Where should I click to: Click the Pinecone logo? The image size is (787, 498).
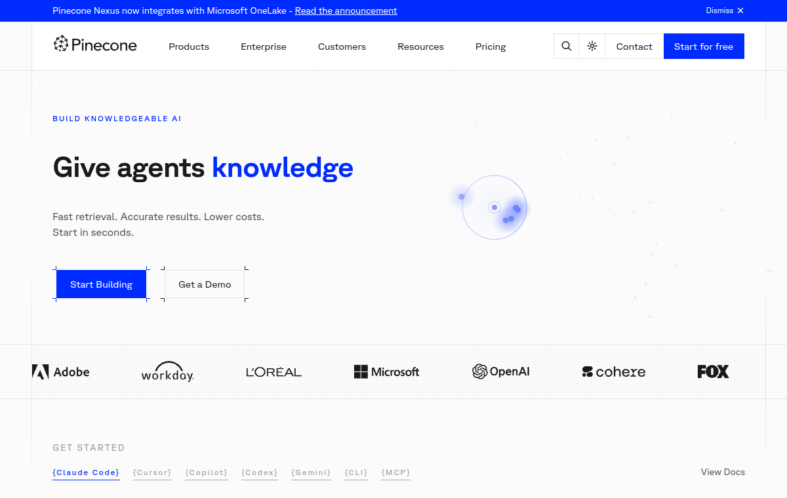click(95, 45)
